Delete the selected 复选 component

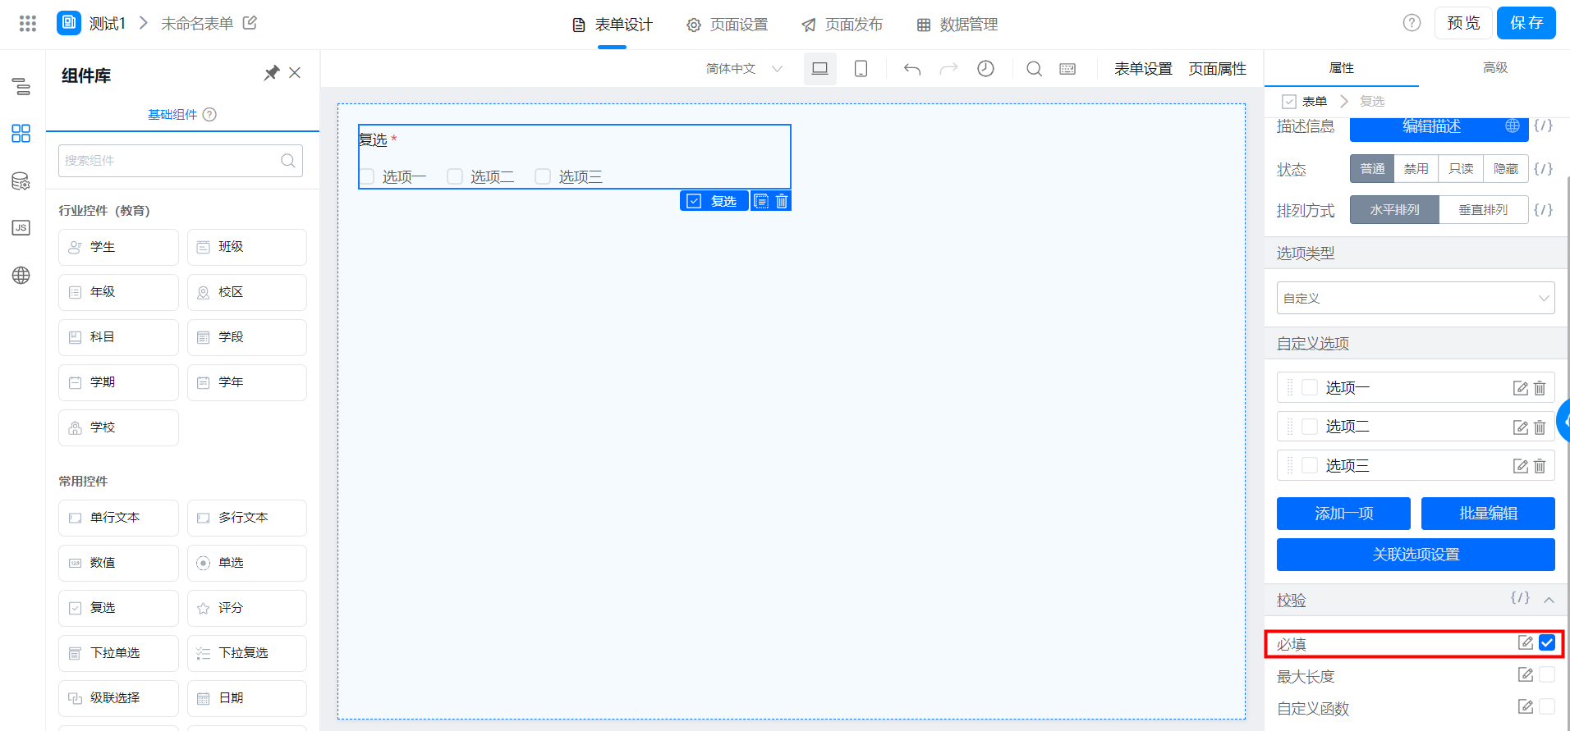tap(782, 201)
